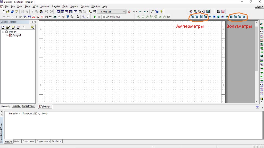Place the first circled voltmeter icon

231,17
